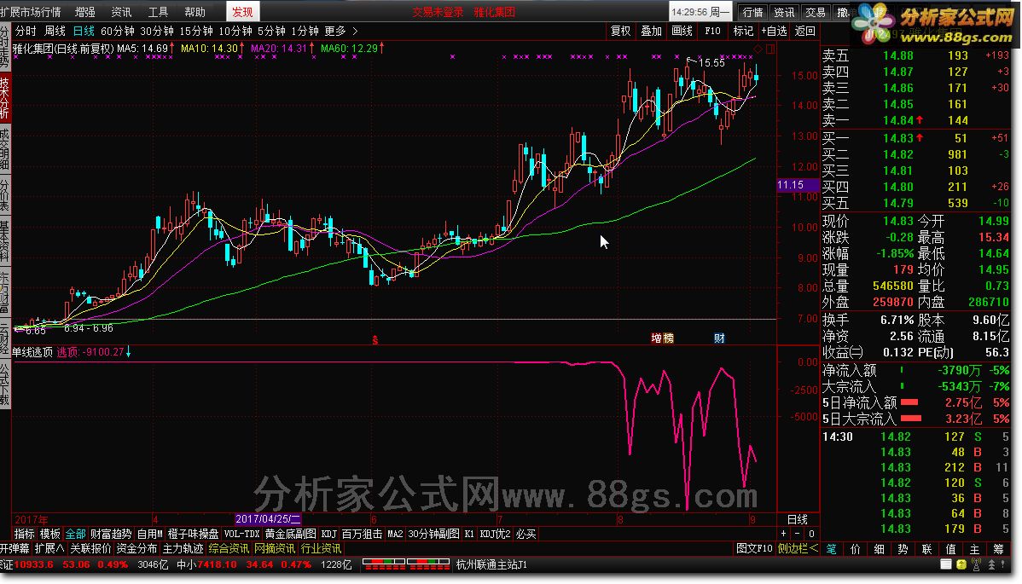The height and width of the screenshot is (584, 1022).
Task: Open the 基本资料 left sidebar tab
Action: (5, 240)
